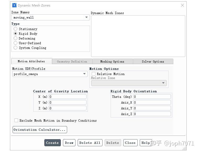199x152 pixels.
Task: Close the Dynamic Mesh Zones dialog with X
Action: 182,5
